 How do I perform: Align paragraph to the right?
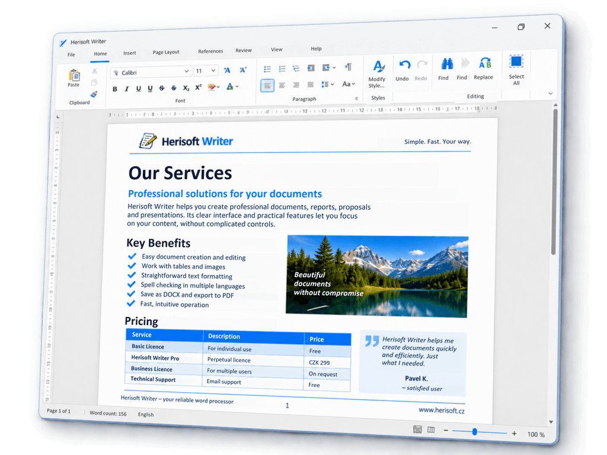click(296, 85)
